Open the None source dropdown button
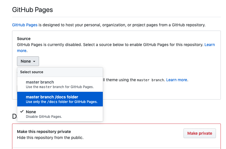This screenshot has height=149, width=226. 28,61
